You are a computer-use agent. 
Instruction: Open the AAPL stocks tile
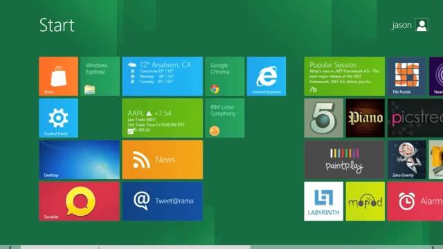click(x=163, y=118)
